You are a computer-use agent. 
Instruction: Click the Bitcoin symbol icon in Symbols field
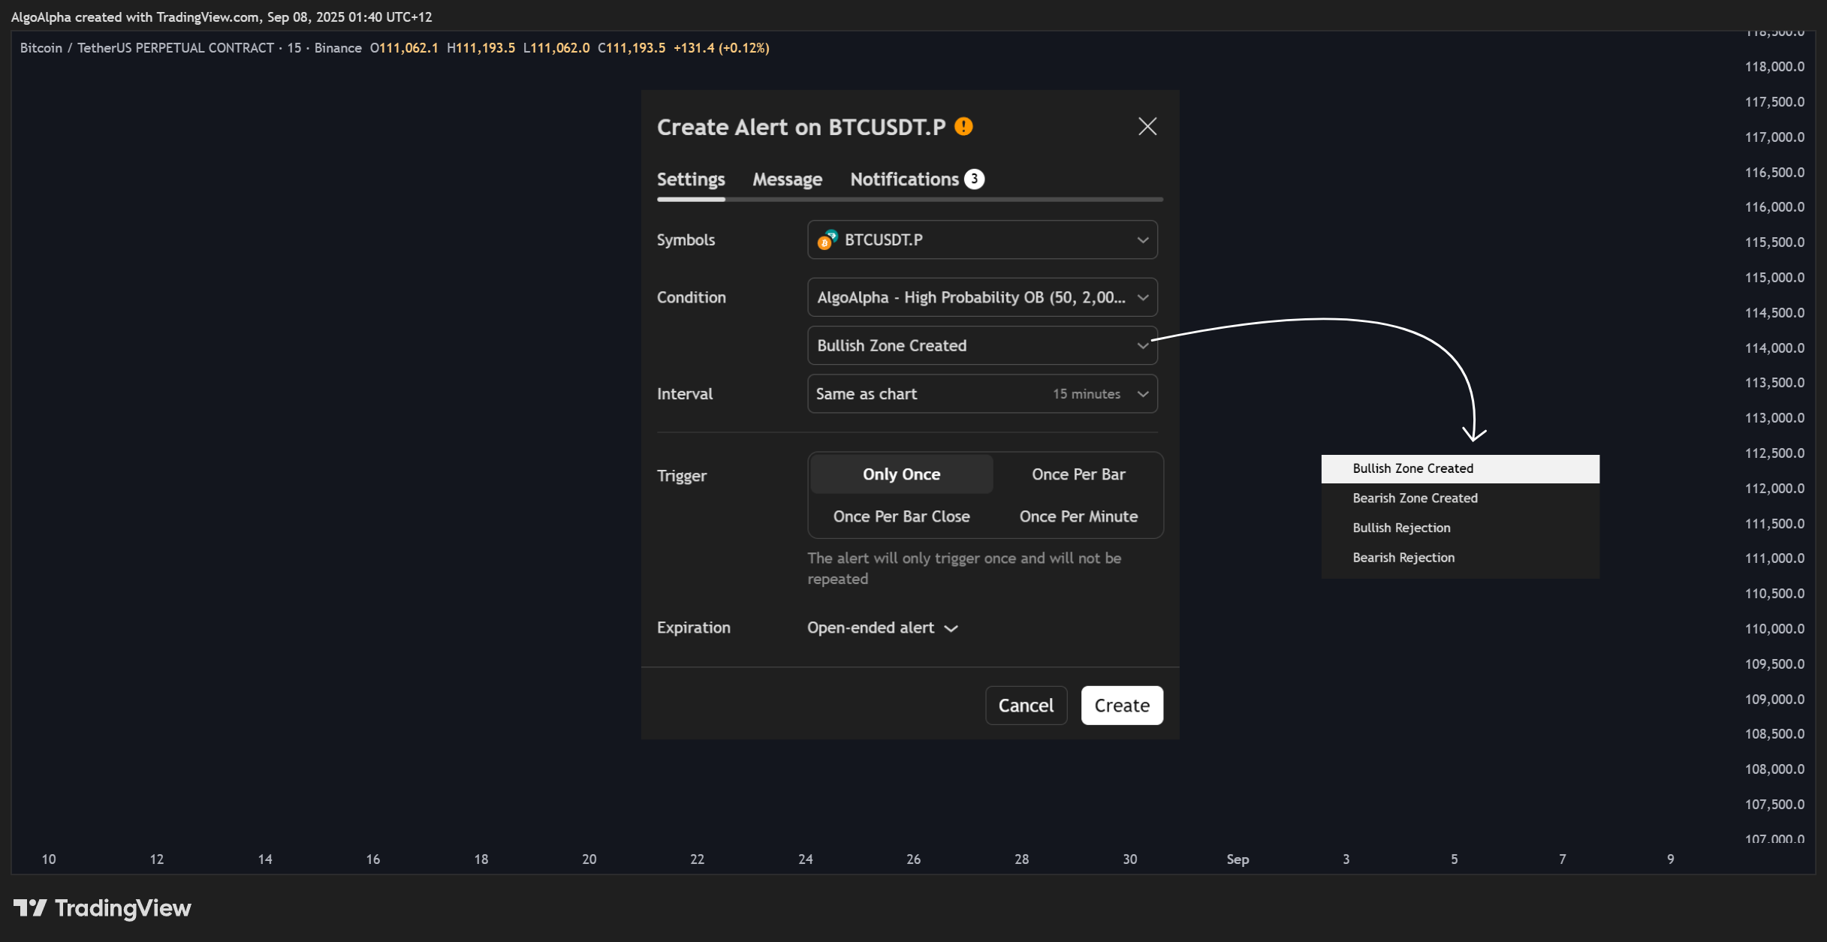click(x=827, y=239)
